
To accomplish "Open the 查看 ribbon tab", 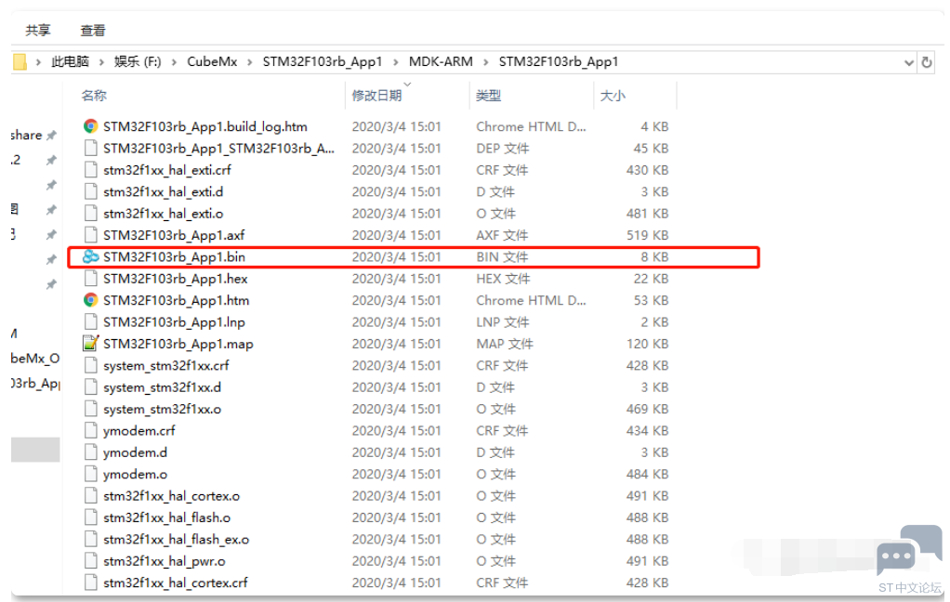I will [93, 31].
